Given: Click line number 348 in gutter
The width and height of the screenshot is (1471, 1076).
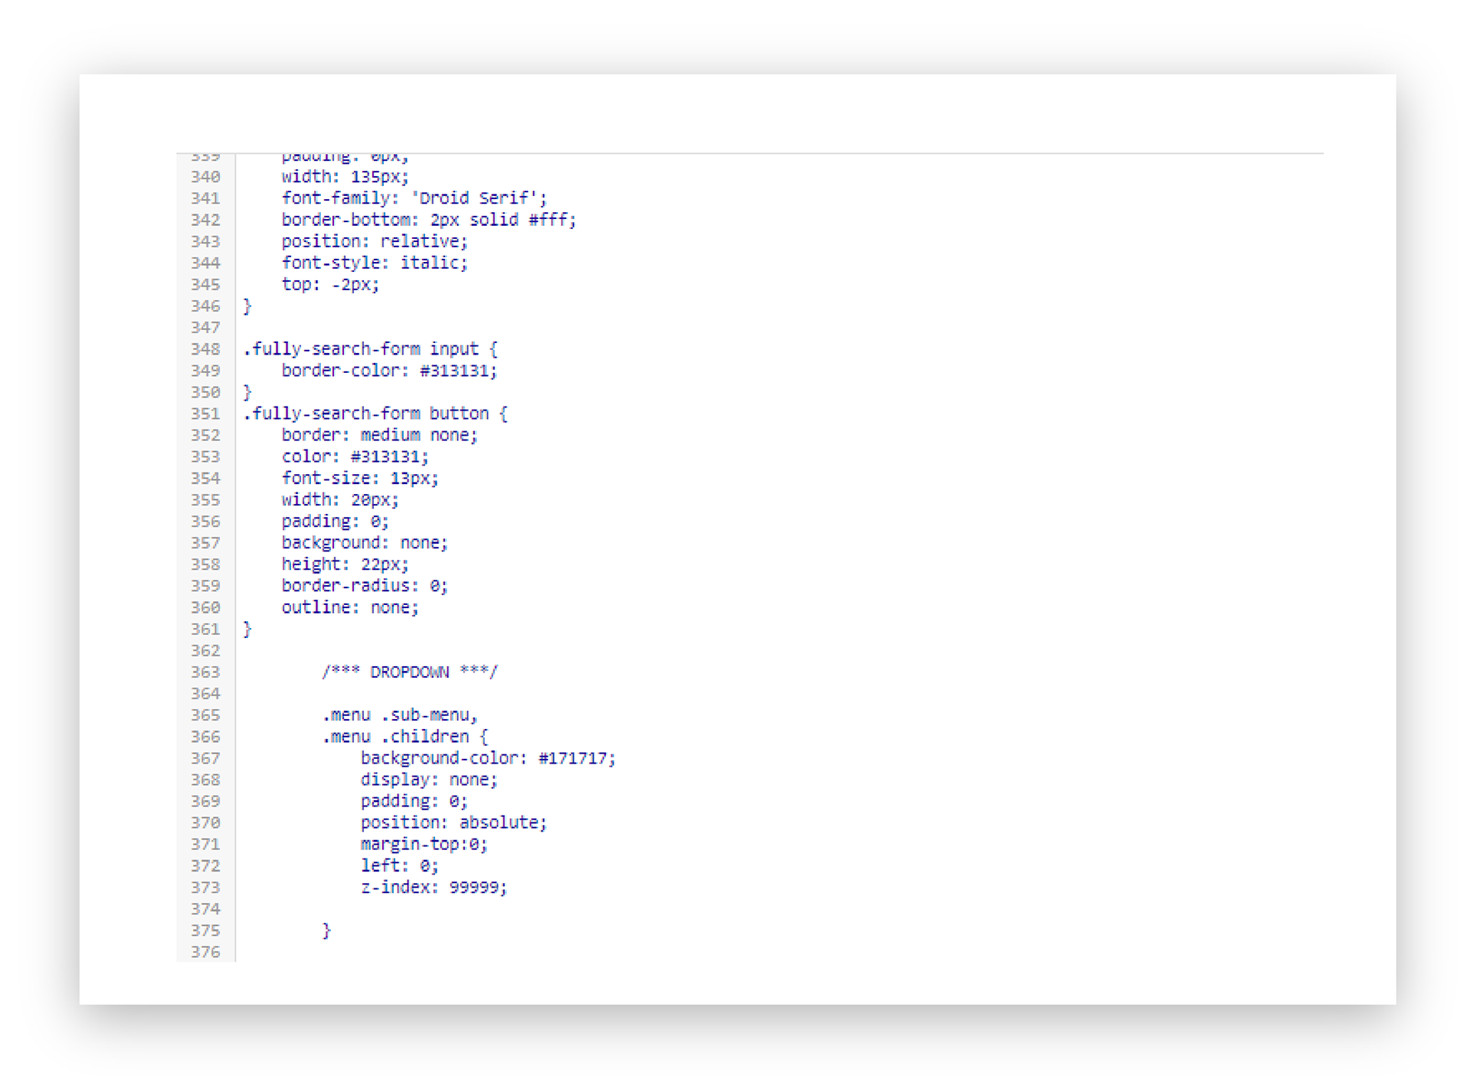Looking at the screenshot, I should (x=205, y=349).
